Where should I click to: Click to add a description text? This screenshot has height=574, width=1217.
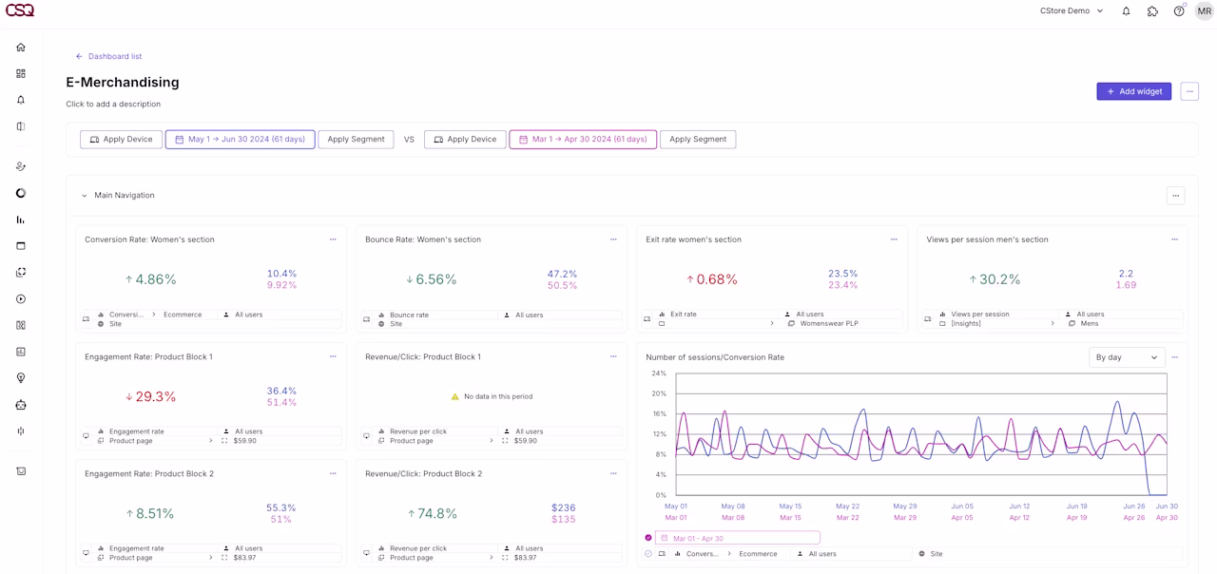click(x=113, y=105)
